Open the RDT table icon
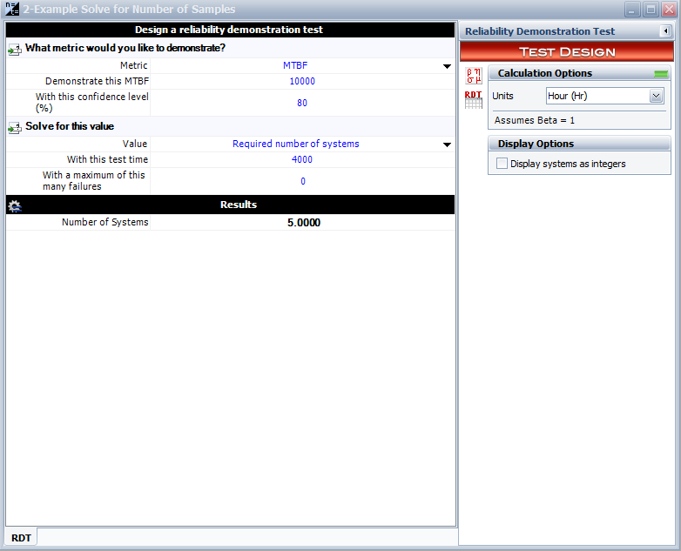The image size is (681, 551). point(473,98)
